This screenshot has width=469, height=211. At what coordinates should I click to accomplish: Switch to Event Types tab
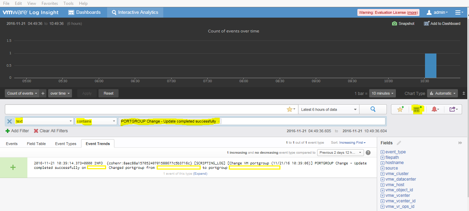tap(66, 144)
